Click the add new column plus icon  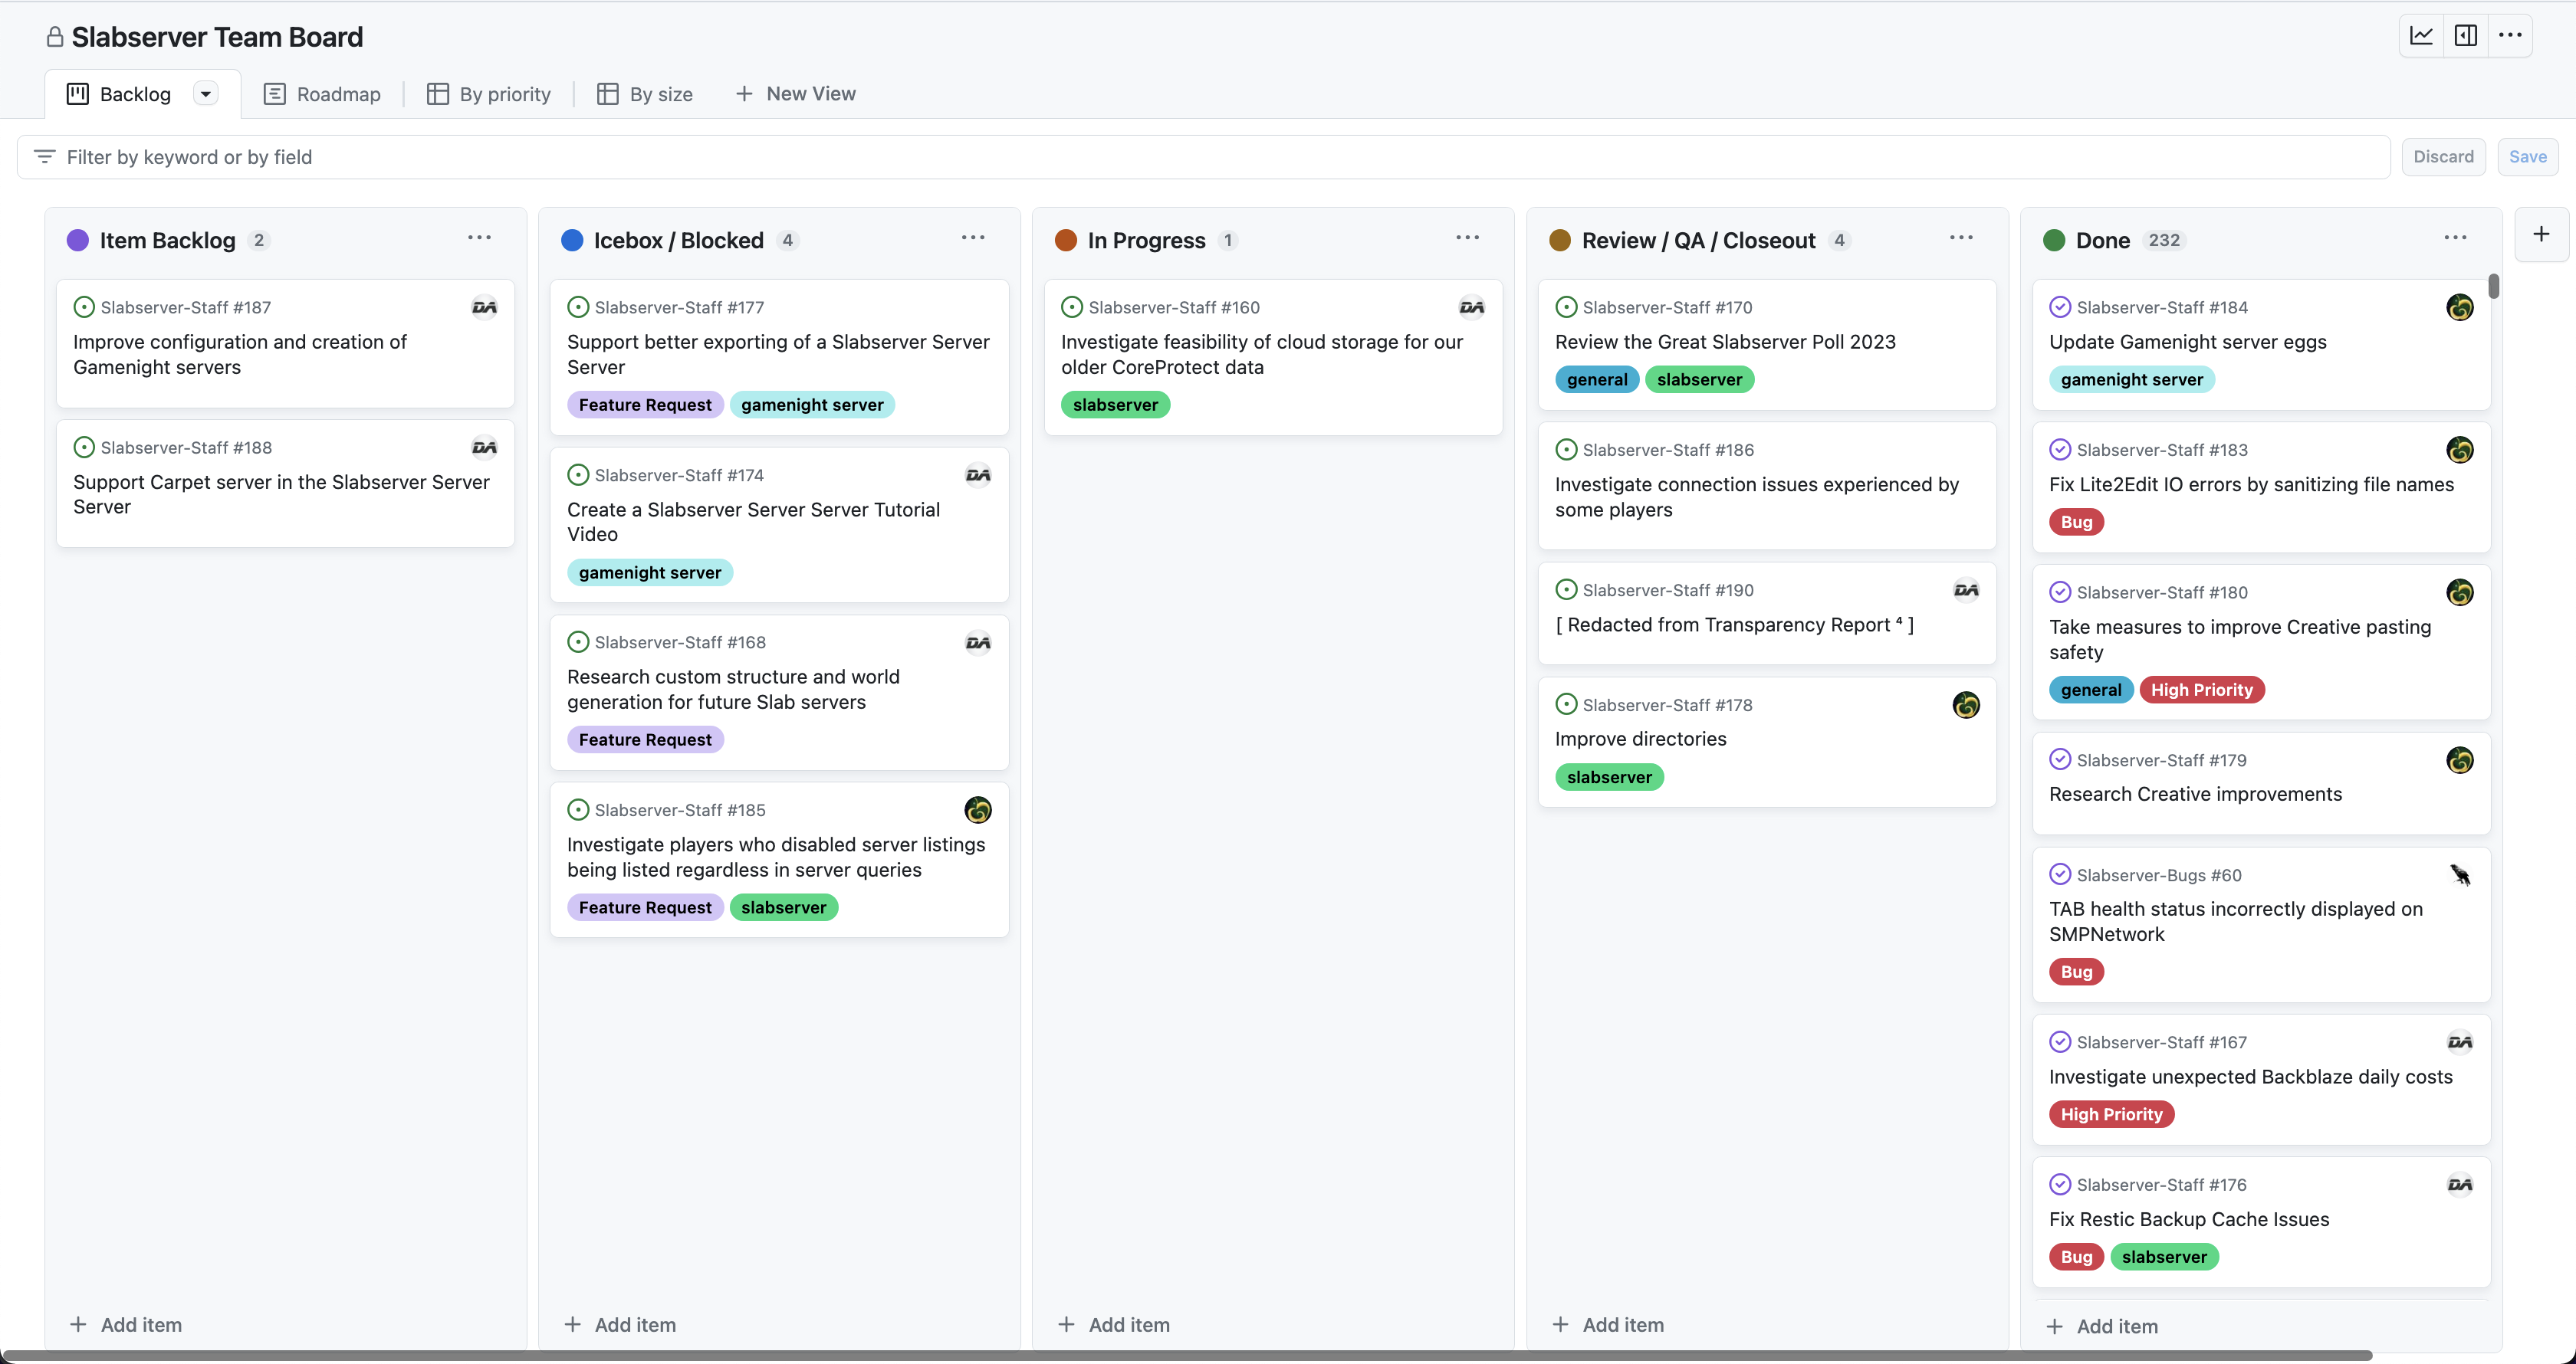pyautogui.click(x=2541, y=234)
